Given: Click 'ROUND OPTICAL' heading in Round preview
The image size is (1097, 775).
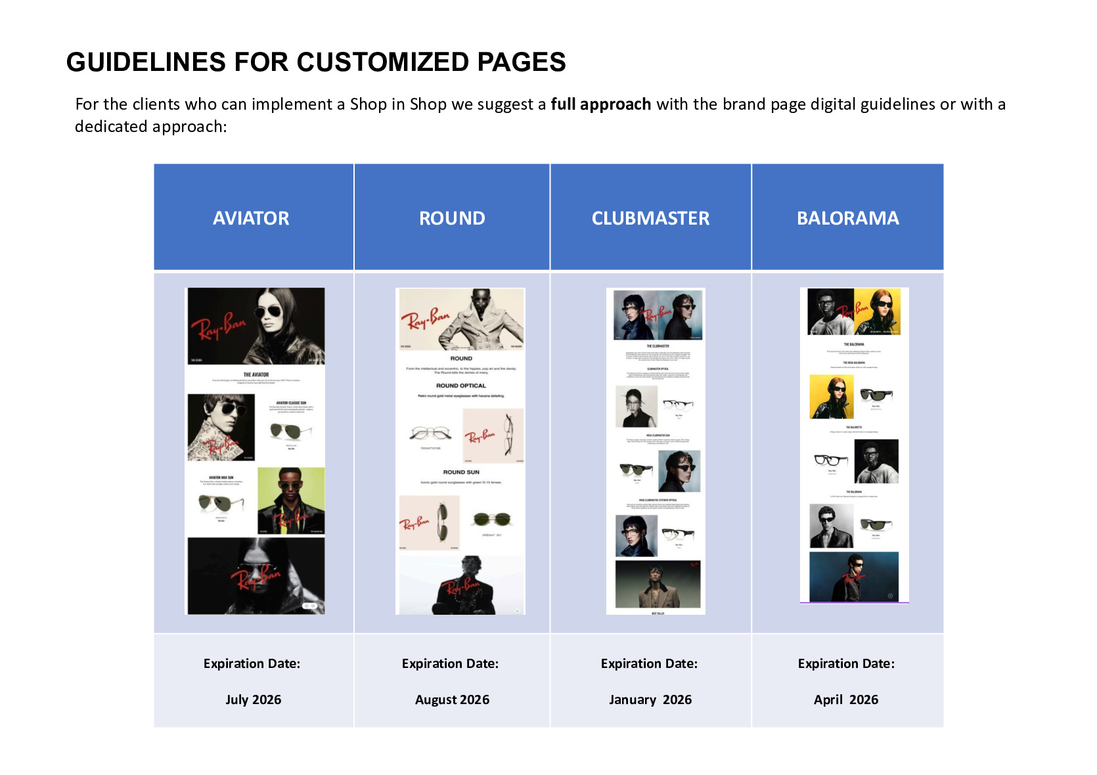Looking at the screenshot, I should point(461,386).
